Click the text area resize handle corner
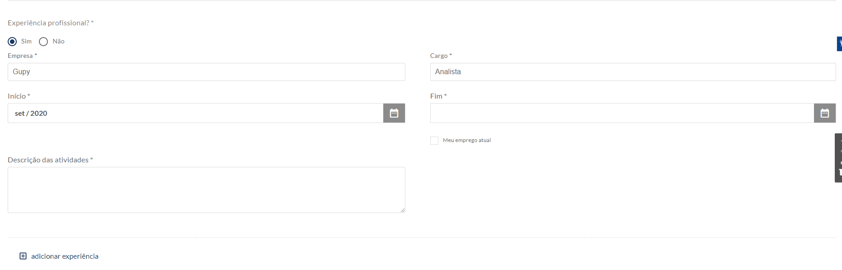Viewport: 842px width, 270px height. point(402,210)
